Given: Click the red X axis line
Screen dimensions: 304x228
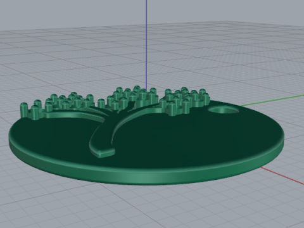Looking at the screenshot, I should coord(282,175).
